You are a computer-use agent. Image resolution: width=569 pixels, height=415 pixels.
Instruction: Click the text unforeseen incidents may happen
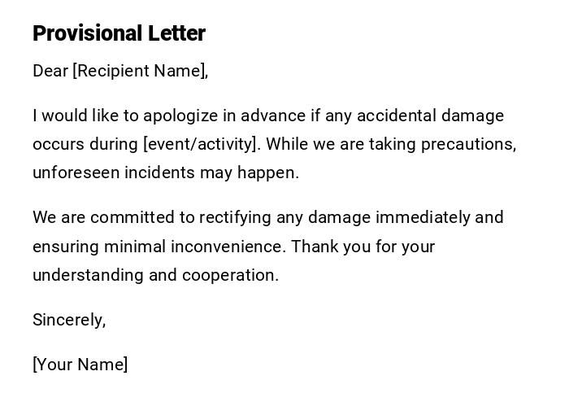[166, 173]
